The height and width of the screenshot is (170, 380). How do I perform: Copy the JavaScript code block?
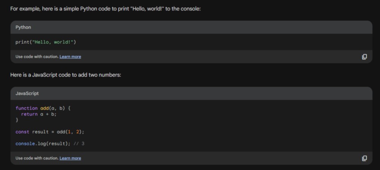(364, 158)
